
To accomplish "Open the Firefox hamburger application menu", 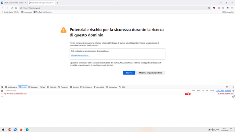I will pos(232,8).
